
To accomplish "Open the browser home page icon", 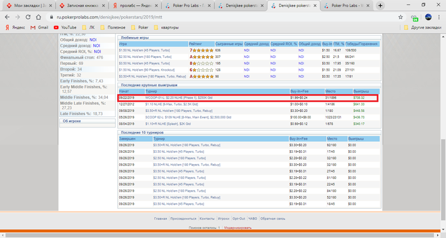I will click(38, 17).
